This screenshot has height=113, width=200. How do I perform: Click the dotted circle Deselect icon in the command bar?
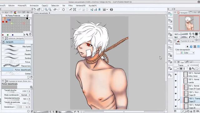pos(63,9)
